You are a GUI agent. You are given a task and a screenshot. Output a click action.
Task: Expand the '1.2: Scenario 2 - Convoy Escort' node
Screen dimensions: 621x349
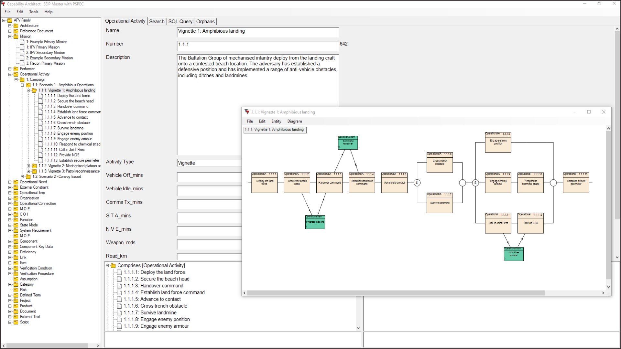point(22,177)
